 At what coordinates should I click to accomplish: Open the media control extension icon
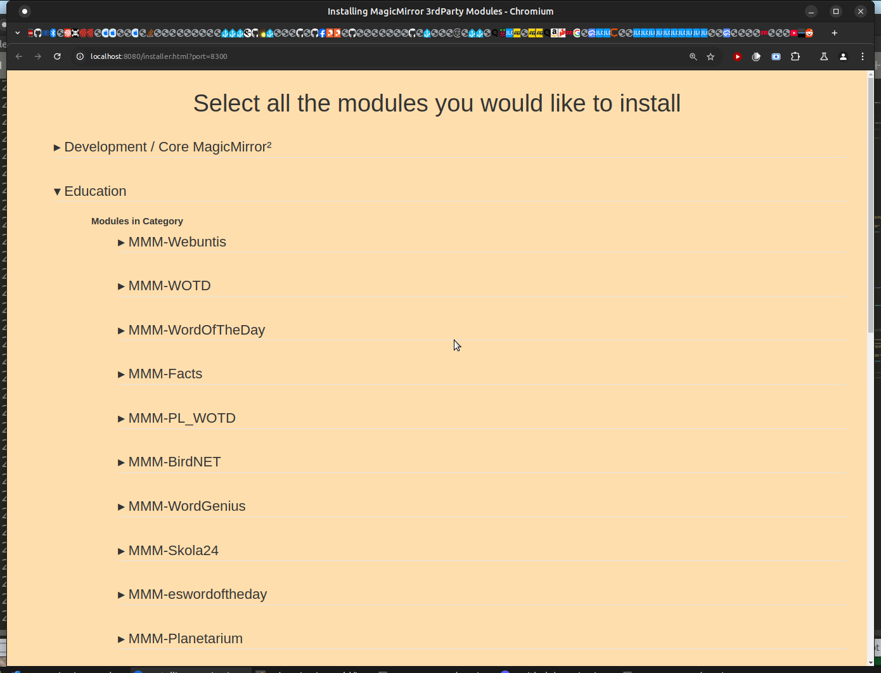(756, 56)
